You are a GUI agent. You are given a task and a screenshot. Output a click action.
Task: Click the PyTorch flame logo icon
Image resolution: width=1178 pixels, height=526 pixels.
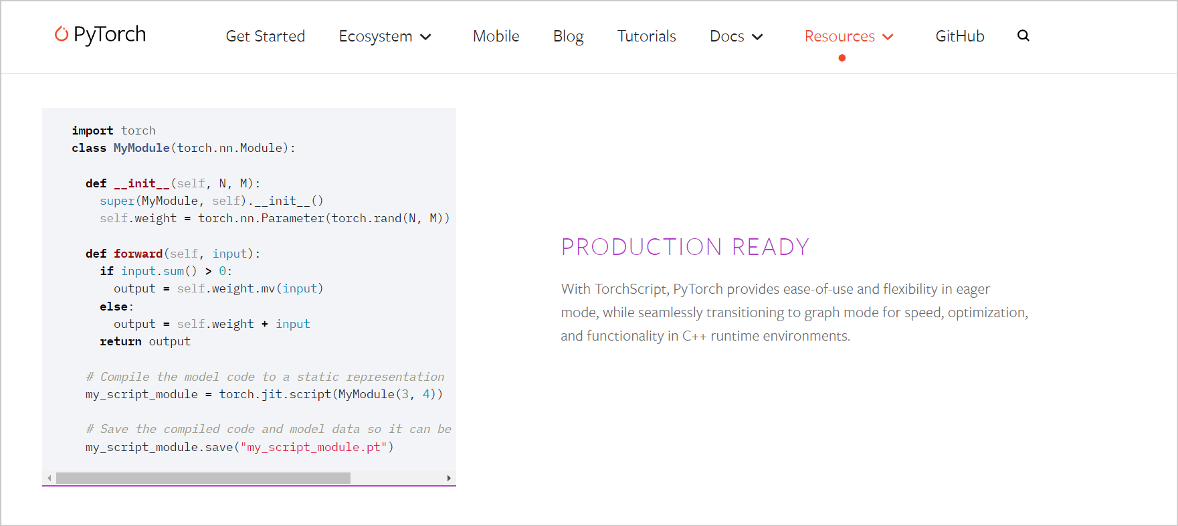[x=62, y=34]
